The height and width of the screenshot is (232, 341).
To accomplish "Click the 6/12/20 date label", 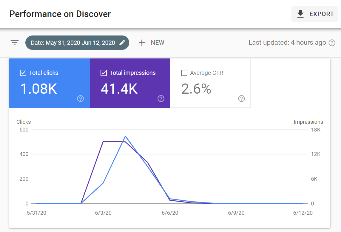I will (x=303, y=213).
